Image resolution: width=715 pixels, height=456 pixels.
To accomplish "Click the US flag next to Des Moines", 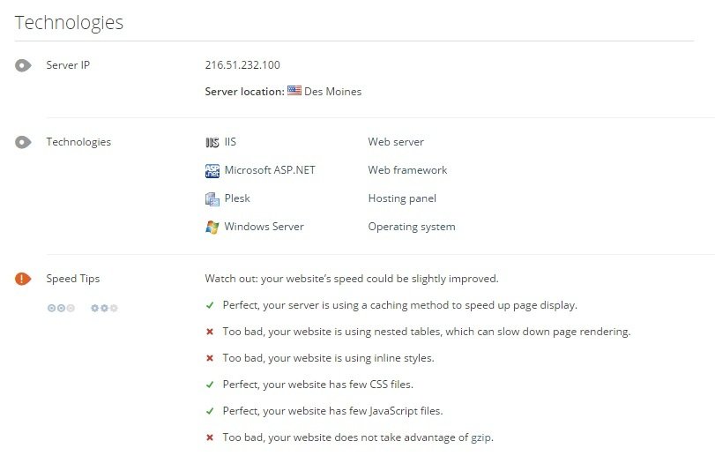I will coord(294,91).
